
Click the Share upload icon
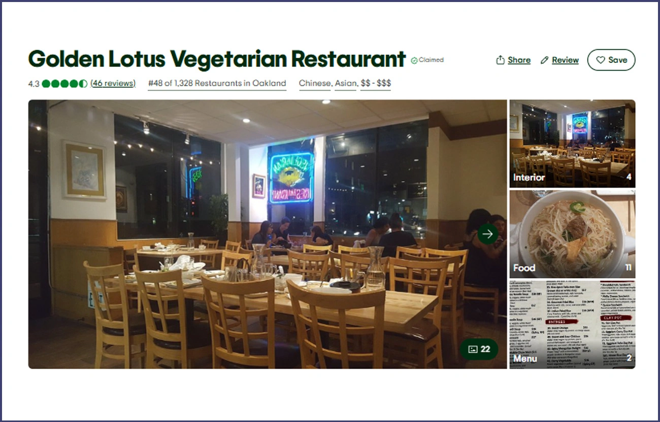coord(500,60)
